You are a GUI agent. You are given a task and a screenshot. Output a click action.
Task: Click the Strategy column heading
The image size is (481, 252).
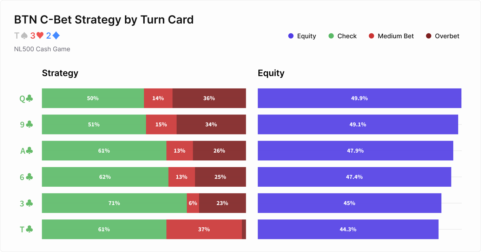click(60, 73)
